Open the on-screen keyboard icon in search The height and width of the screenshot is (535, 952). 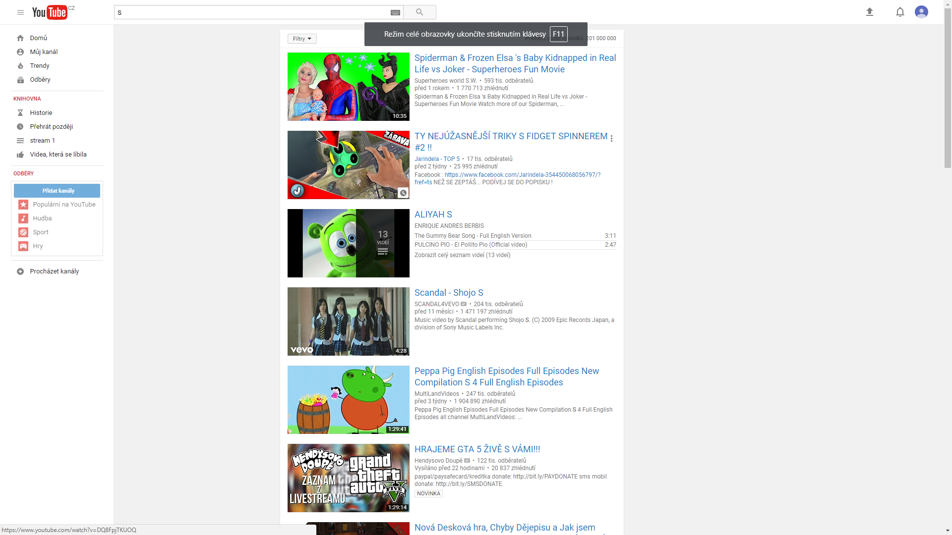(x=395, y=12)
